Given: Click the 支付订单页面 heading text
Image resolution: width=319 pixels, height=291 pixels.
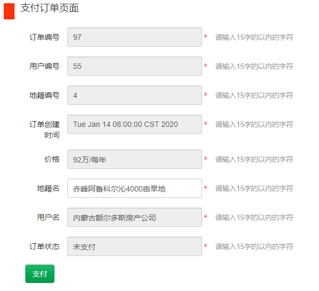Looking at the screenshot, I should (x=50, y=8).
